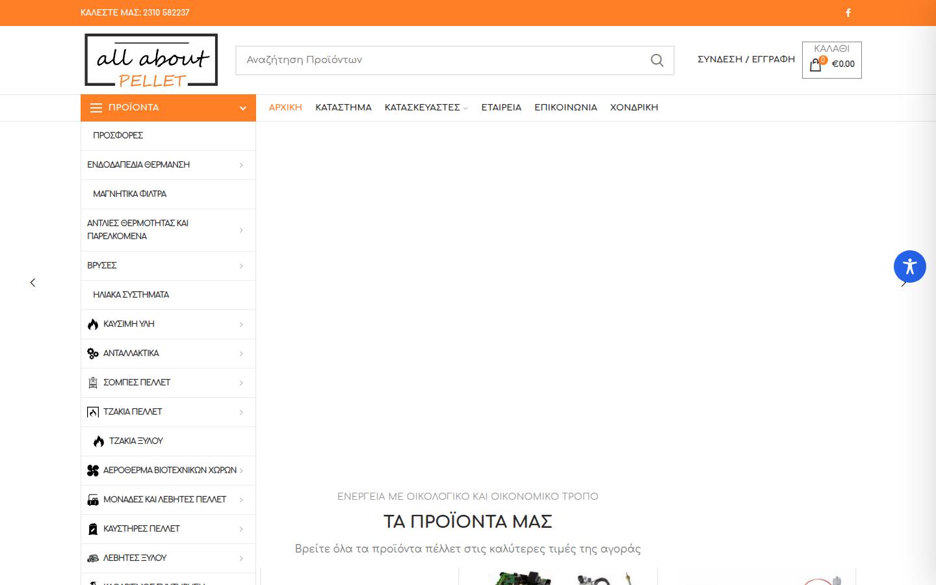Expand ΚΑΥΣΙΜΗ ΥΛΗ submenu arrow
This screenshot has width=936, height=585.
(241, 324)
